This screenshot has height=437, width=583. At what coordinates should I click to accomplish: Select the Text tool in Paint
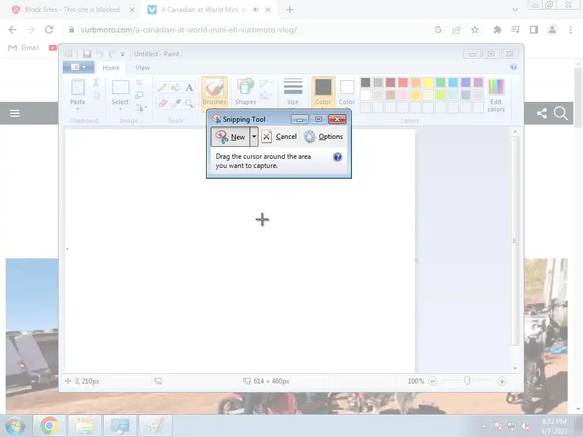click(x=189, y=87)
